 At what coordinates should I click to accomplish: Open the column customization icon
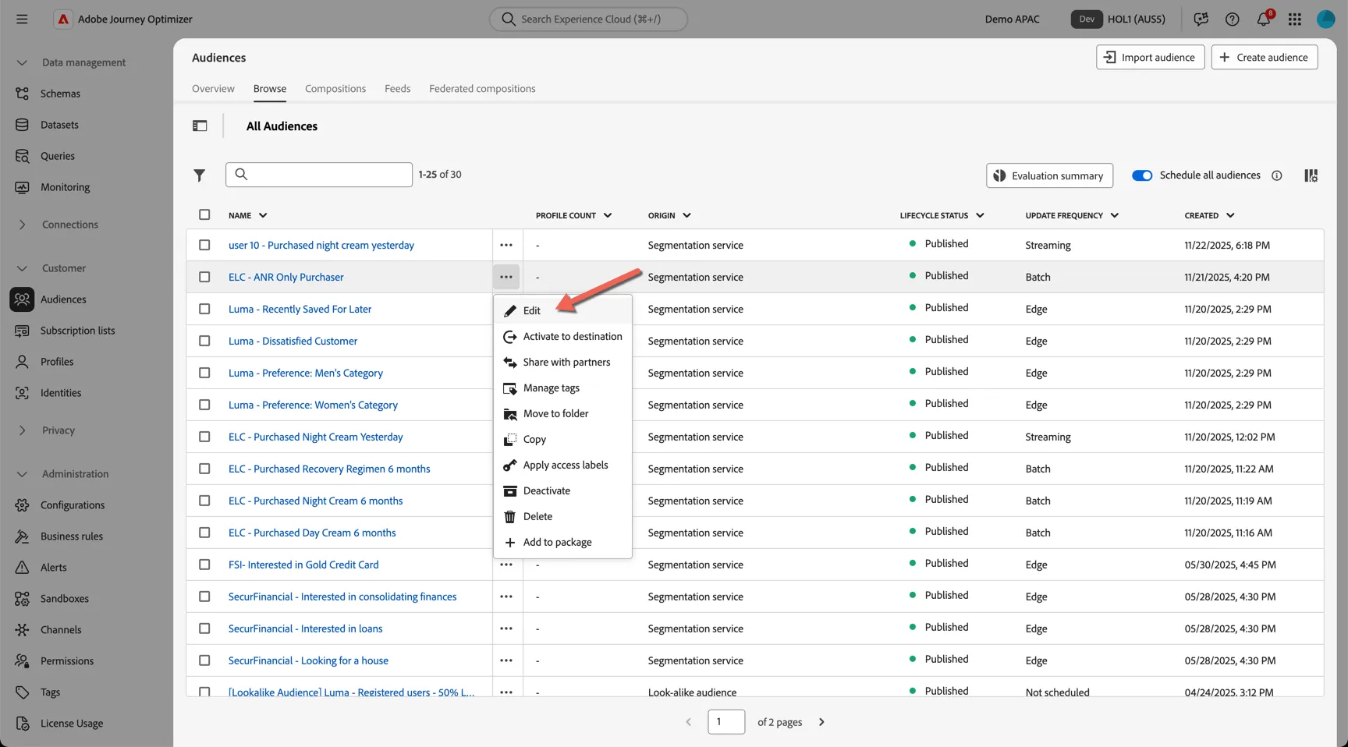[x=1311, y=175]
